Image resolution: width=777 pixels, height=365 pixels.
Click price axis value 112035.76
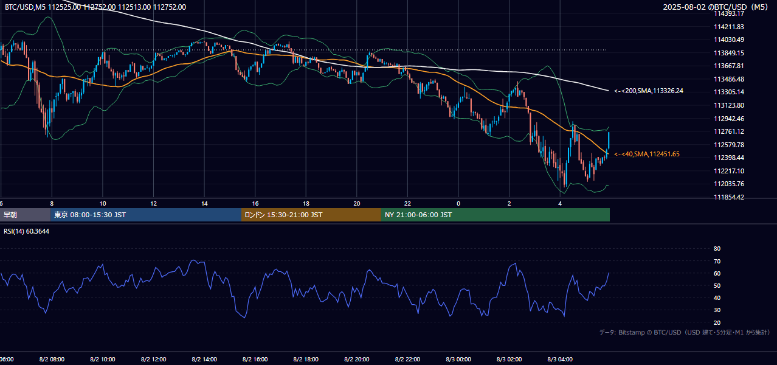[728, 184]
